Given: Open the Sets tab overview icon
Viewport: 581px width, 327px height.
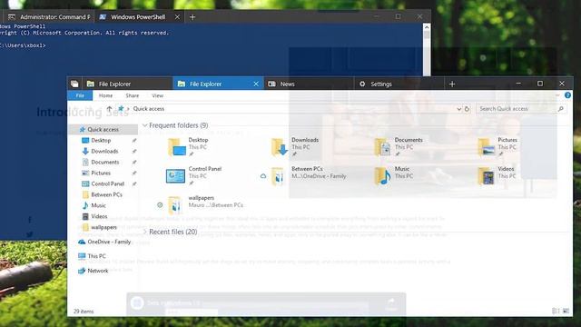Looking at the screenshot, I should coord(74,84).
